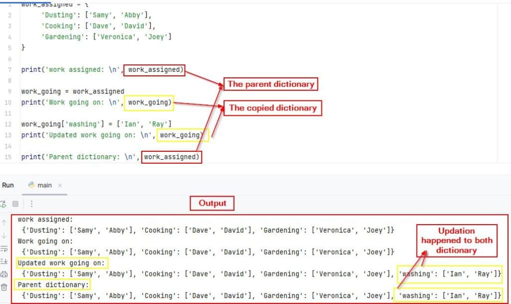Click the washing list in the output
Screen dimensions: 511x304
tap(449, 274)
